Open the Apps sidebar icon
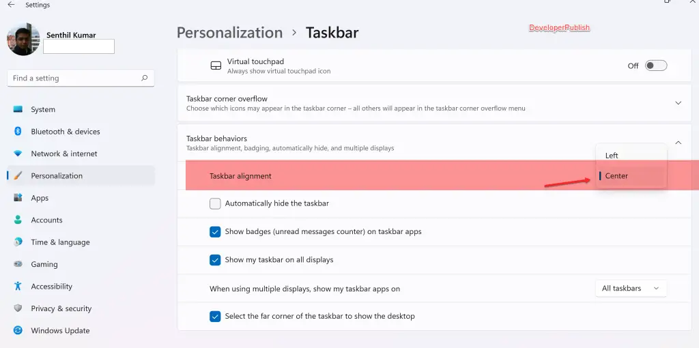 click(18, 197)
